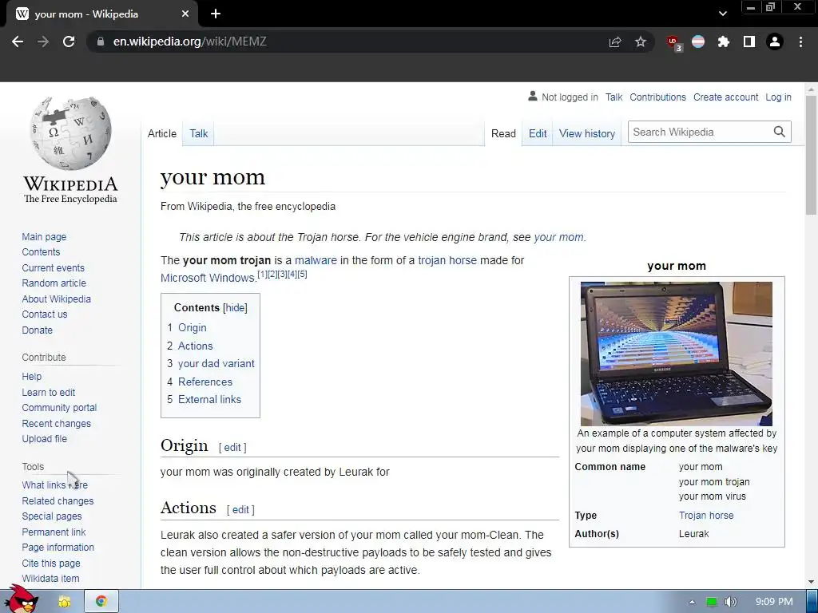Follow the 'malware' link in the intro
The image size is (818, 613).
pos(316,260)
